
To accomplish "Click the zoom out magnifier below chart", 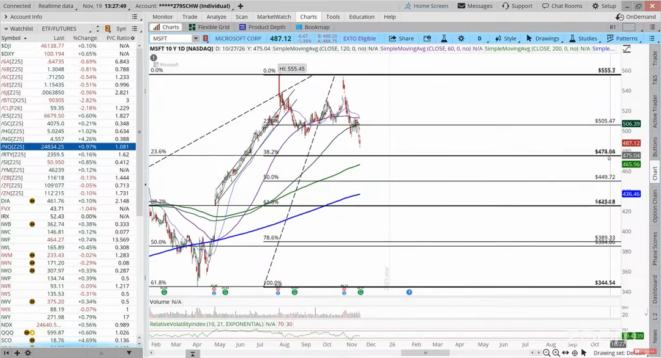I will coord(547,353).
